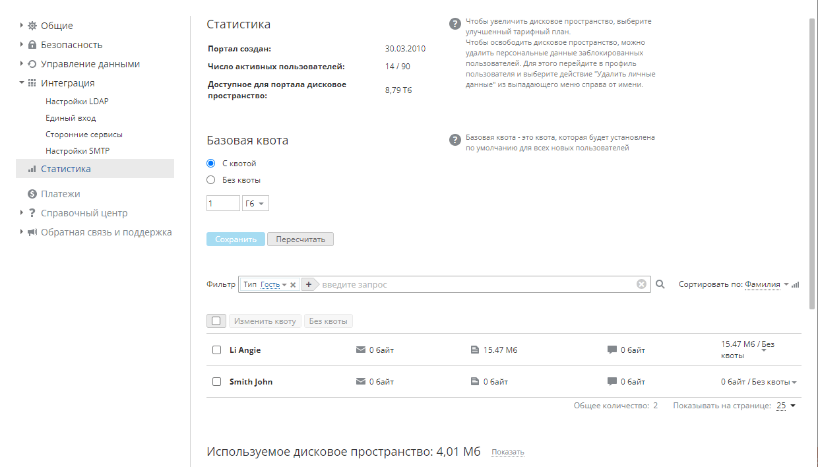The image size is (818, 467).
Task: Open Настройки SMTP page
Action: (x=77, y=151)
